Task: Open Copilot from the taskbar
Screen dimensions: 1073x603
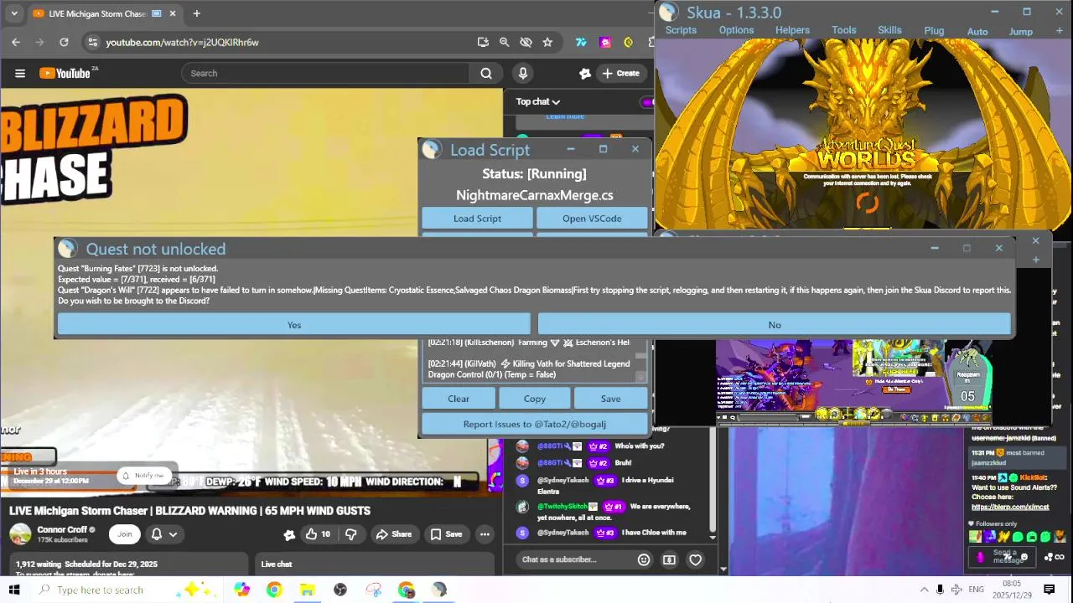Action: (241, 590)
